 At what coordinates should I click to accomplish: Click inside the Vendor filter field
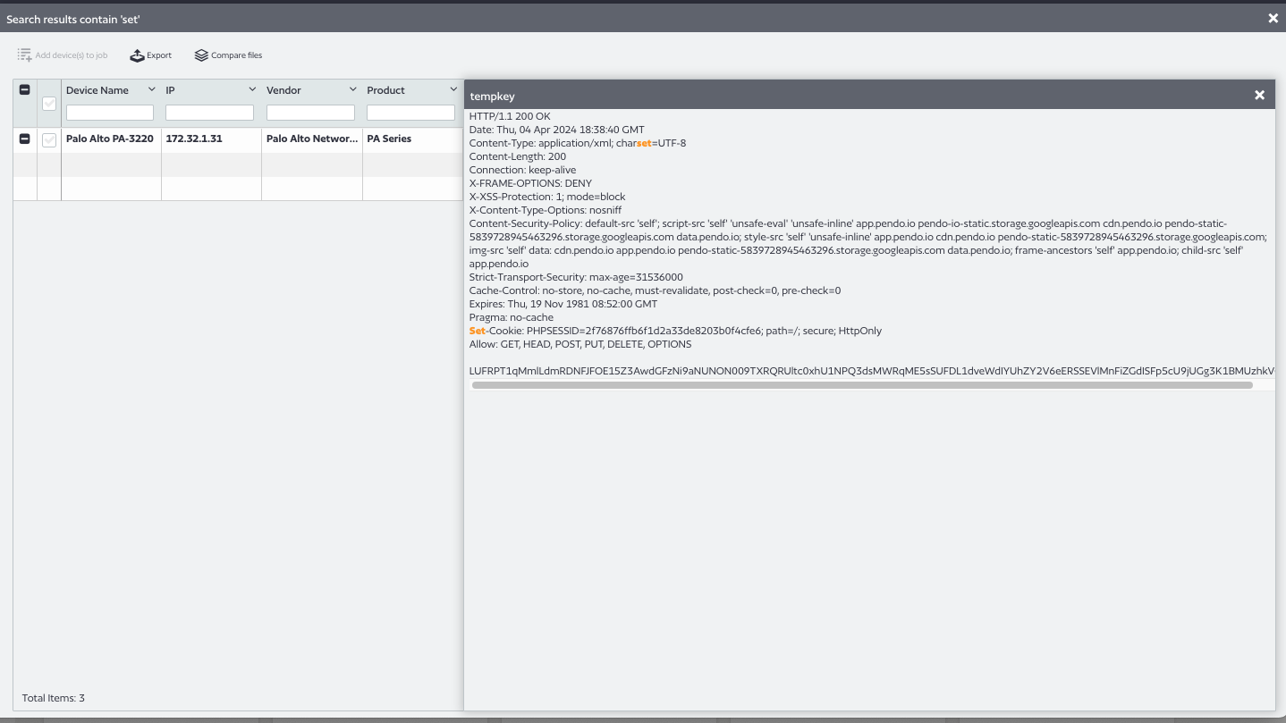tap(310, 112)
